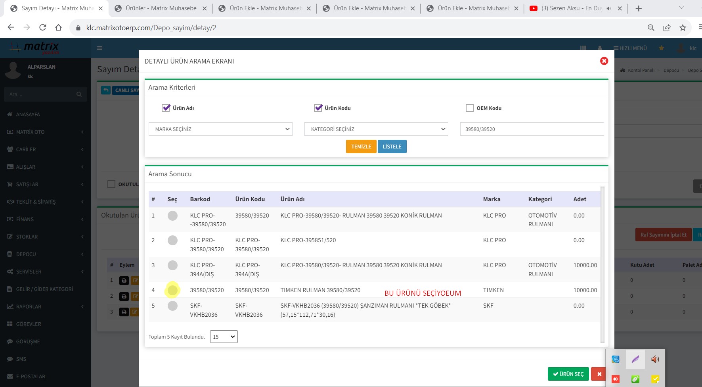Switch to the Ürünler browser tab
This screenshot has width=702, height=387.
[x=161, y=8]
